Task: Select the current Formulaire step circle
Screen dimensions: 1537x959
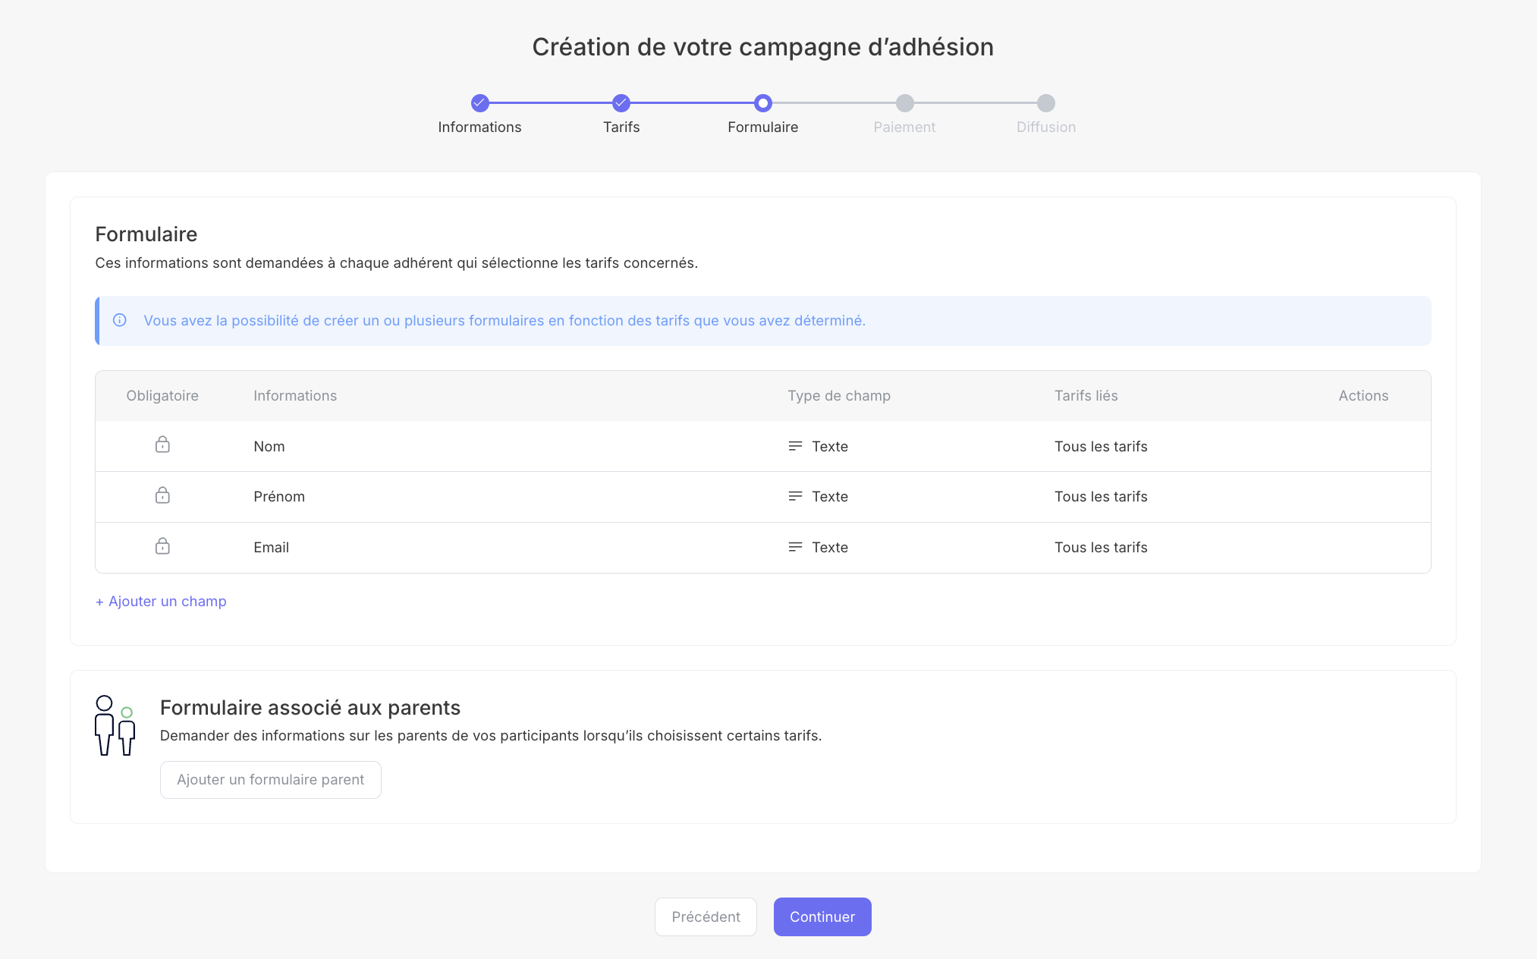Action: click(763, 102)
